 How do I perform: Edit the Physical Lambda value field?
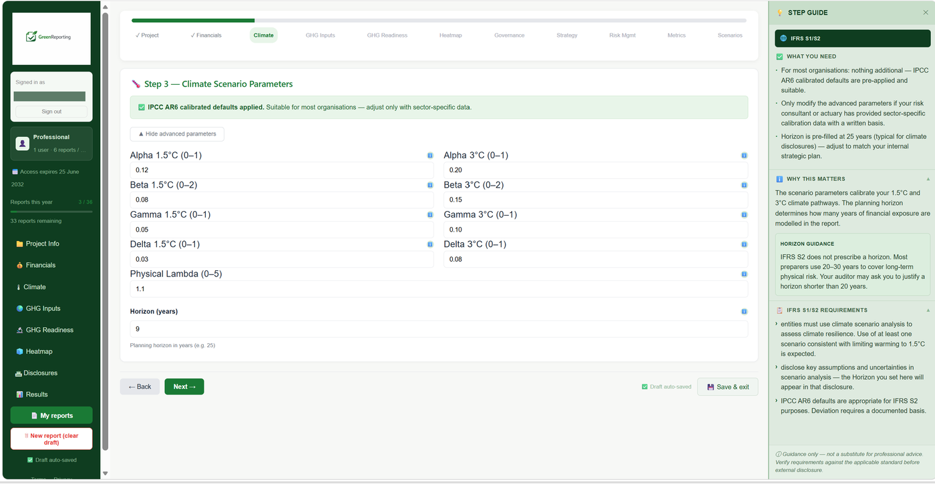[x=439, y=289]
